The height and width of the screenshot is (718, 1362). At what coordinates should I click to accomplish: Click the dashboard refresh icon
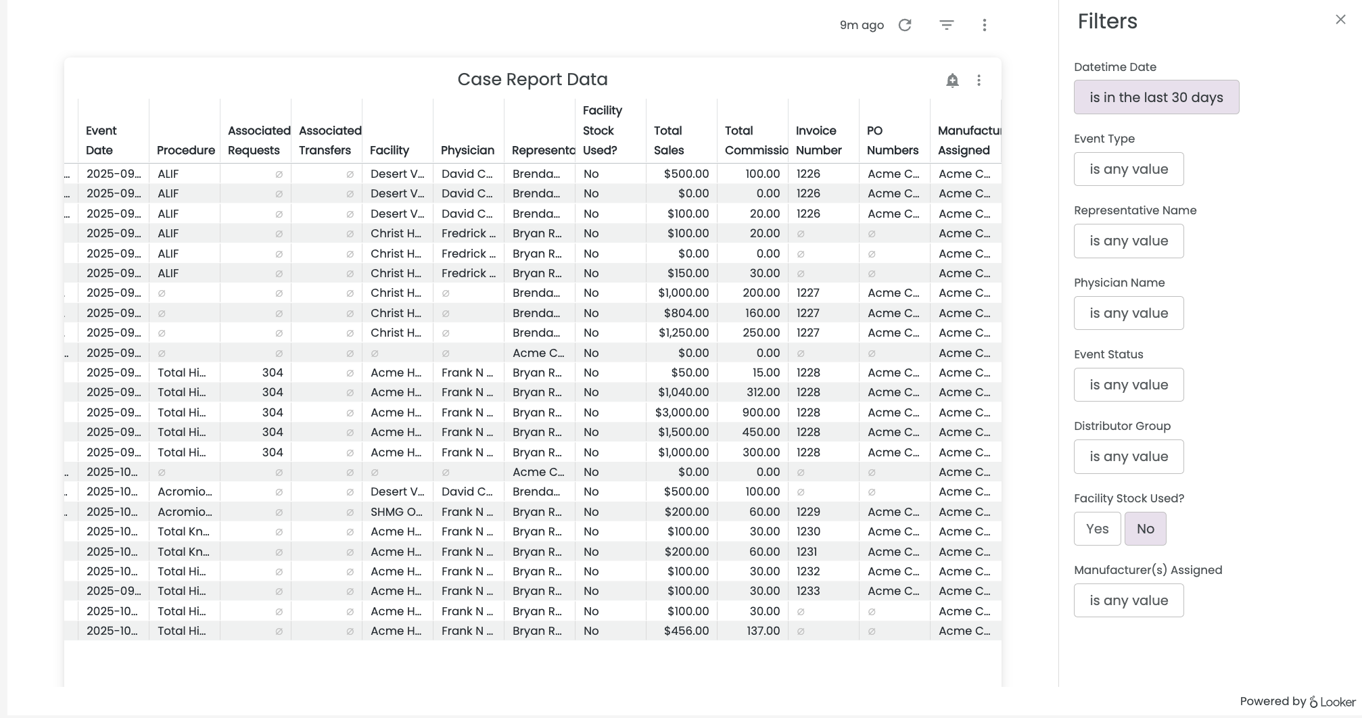pyautogui.click(x=905, y=25)
